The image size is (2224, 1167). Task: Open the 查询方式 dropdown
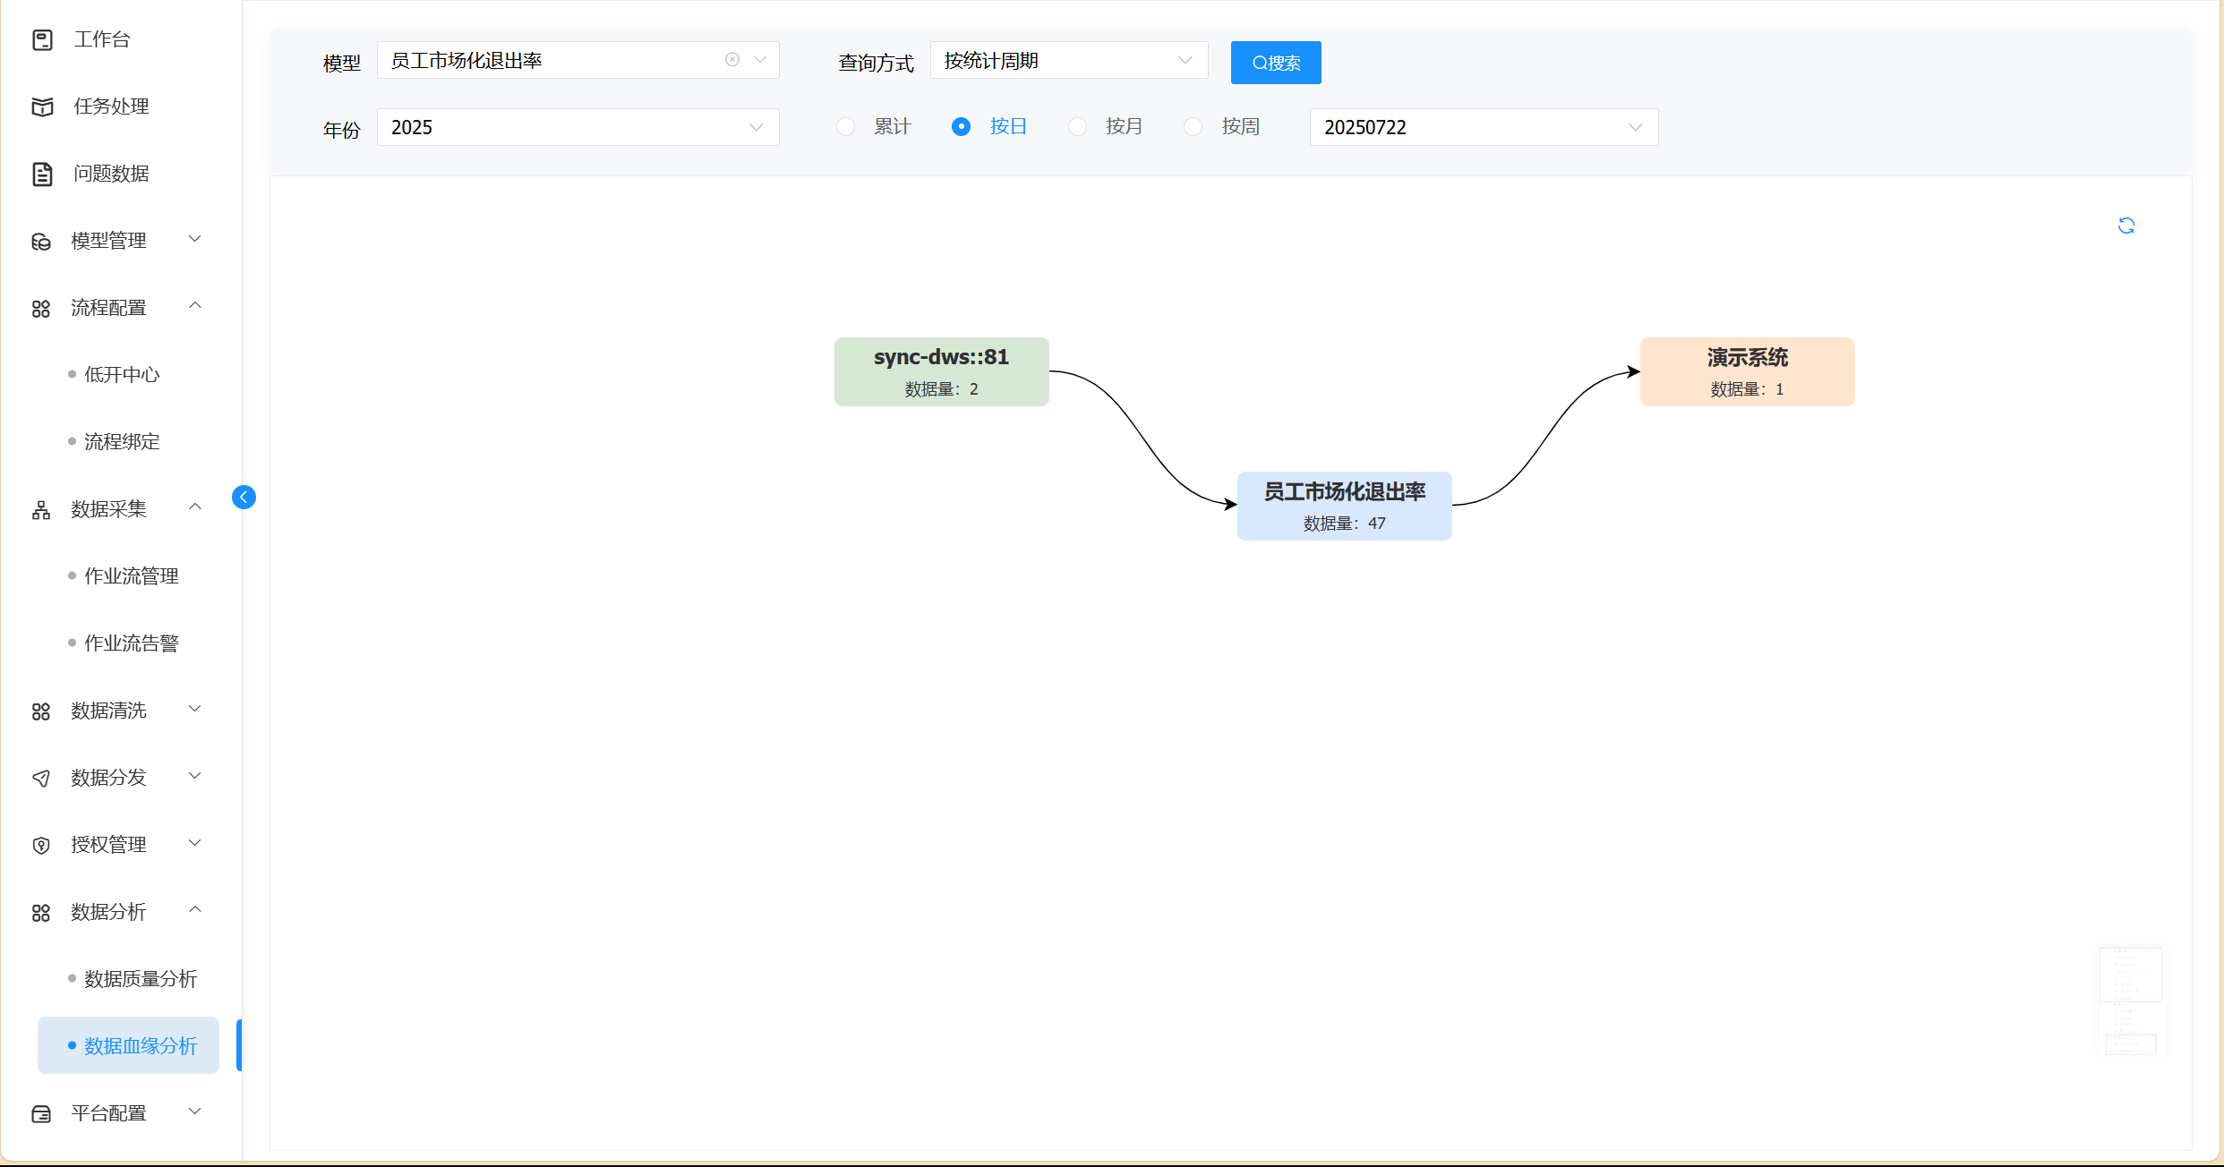tap(1068, 61)
